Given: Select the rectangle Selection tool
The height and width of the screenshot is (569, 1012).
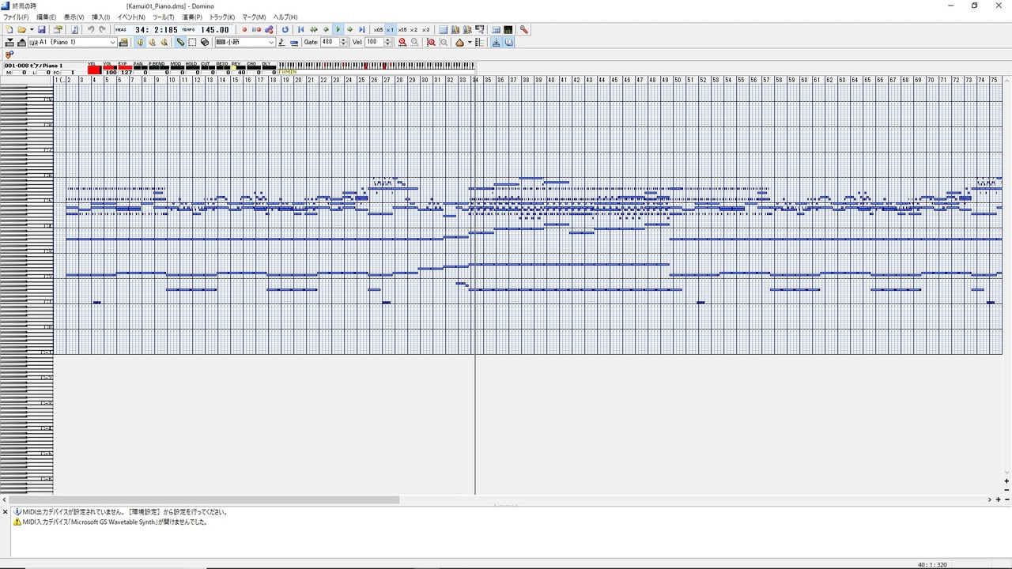Looking at the screenshot, I should pos(192,42).
